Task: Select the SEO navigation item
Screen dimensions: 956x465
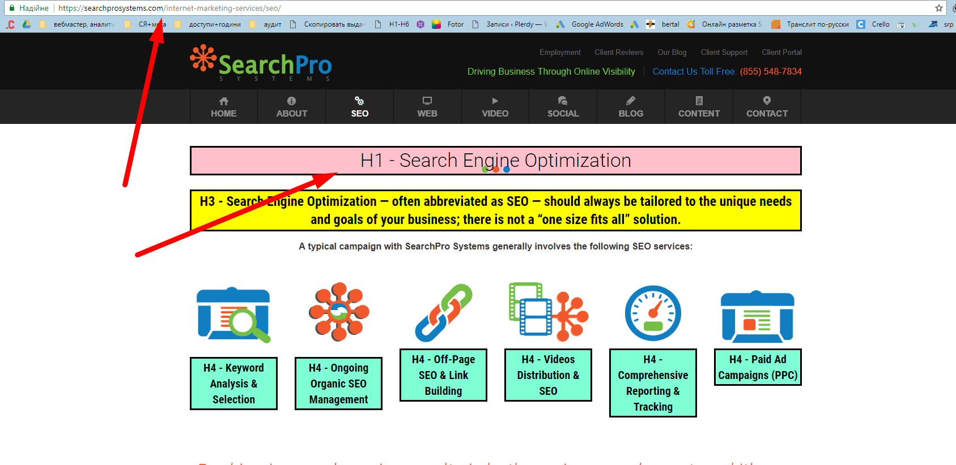Action: (360, 106)
